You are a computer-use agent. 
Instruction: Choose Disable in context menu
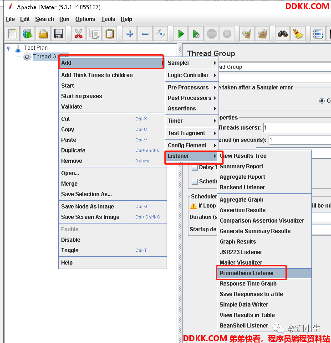[x=112, y=240]
